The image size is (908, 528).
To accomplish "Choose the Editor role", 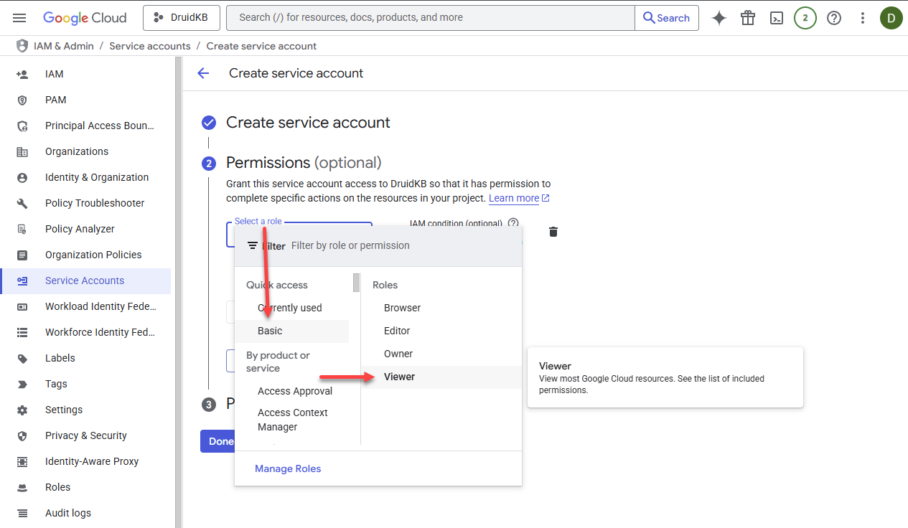I will (397, 331).
